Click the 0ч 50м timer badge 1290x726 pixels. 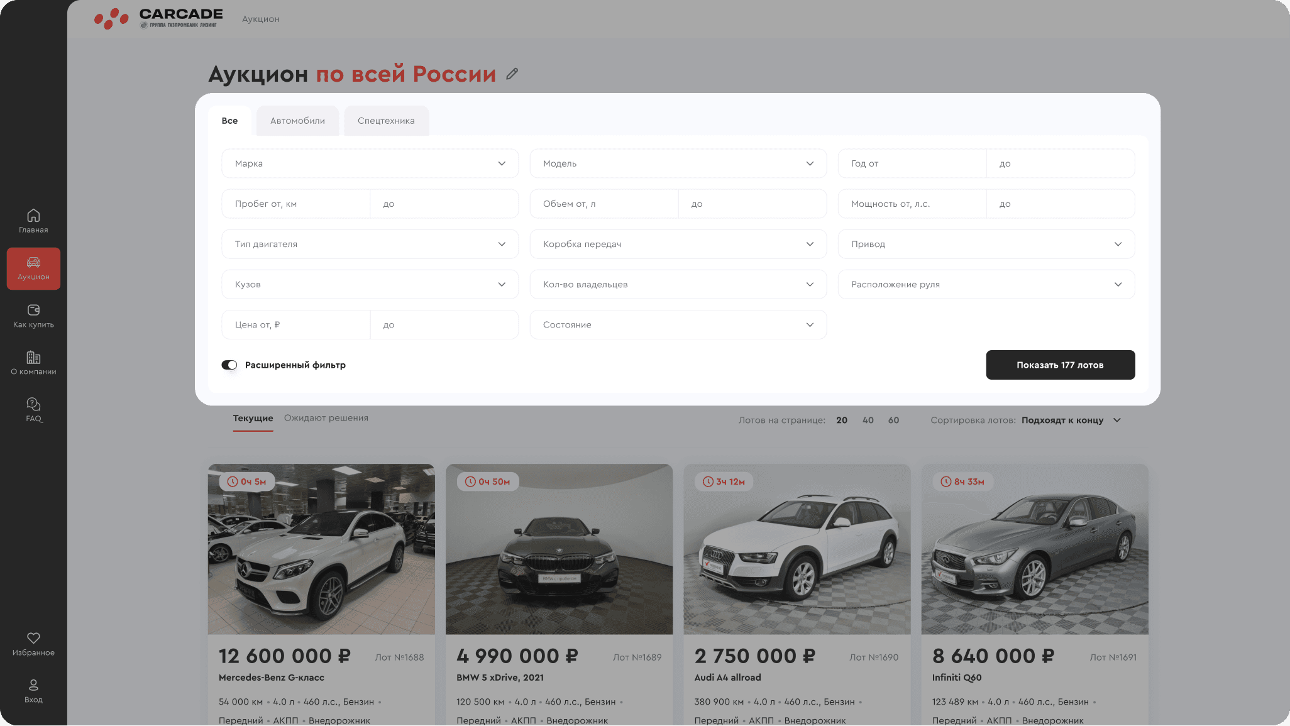pyautogui.click(x=487, y=481)
